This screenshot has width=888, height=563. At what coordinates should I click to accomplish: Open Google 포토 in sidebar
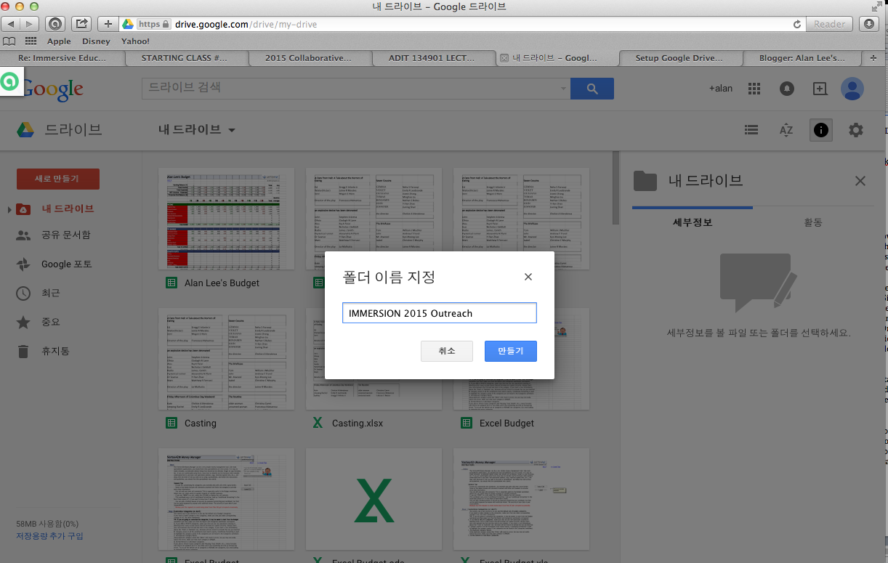(67, 264)
